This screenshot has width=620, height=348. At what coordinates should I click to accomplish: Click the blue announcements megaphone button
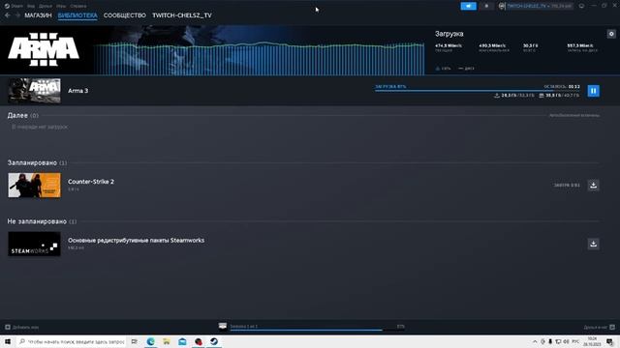[468, 6]
